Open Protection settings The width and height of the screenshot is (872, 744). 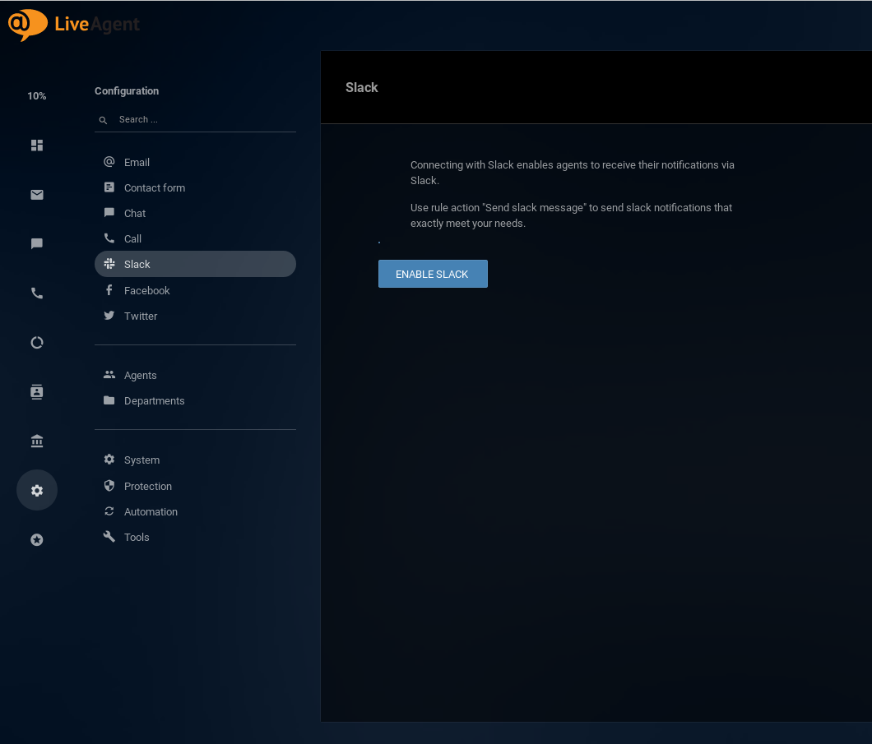pyautogui.click(x=195, y=486)
